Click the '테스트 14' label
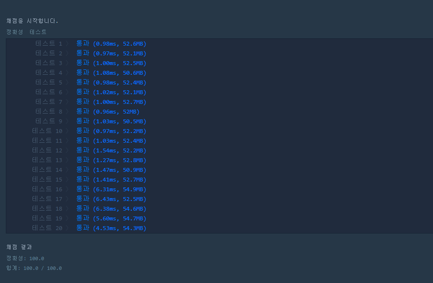This screenshot has width=433, height=283. (x=47, y=170)
